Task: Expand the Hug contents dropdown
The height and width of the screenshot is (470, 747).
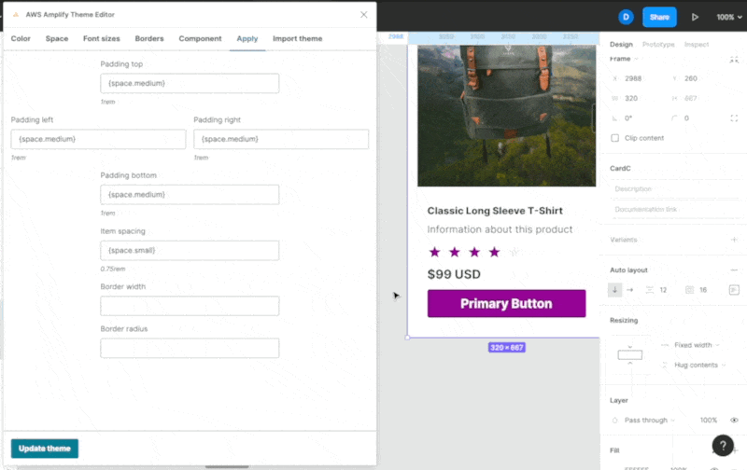Action: coord(699,365)
